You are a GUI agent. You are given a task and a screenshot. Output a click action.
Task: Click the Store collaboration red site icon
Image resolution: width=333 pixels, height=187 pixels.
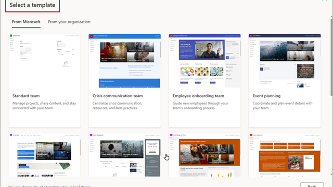tap(251, 135)
